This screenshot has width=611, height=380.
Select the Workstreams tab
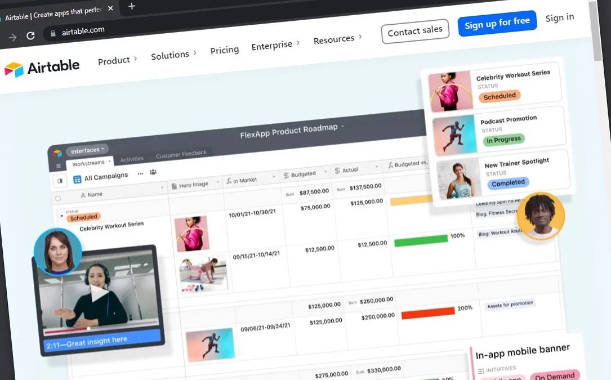coord(90,163)
